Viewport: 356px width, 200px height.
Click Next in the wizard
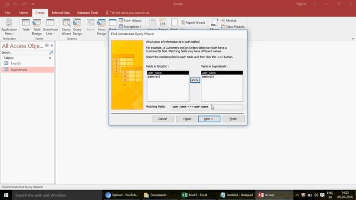(x=209, y=119)
